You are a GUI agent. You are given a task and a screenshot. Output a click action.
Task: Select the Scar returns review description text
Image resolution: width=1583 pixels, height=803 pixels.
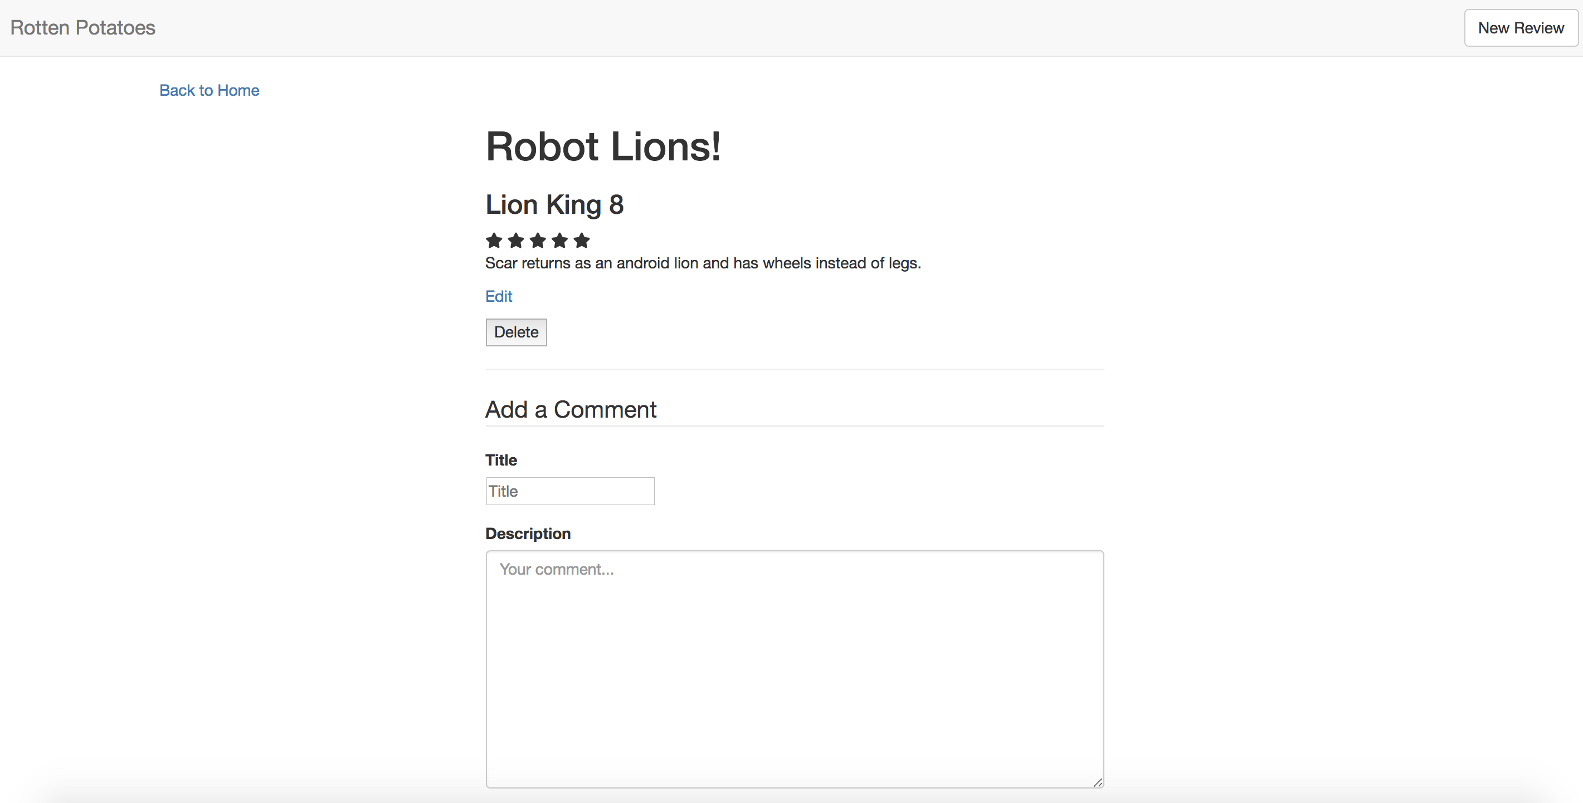[x=703, y=263]
